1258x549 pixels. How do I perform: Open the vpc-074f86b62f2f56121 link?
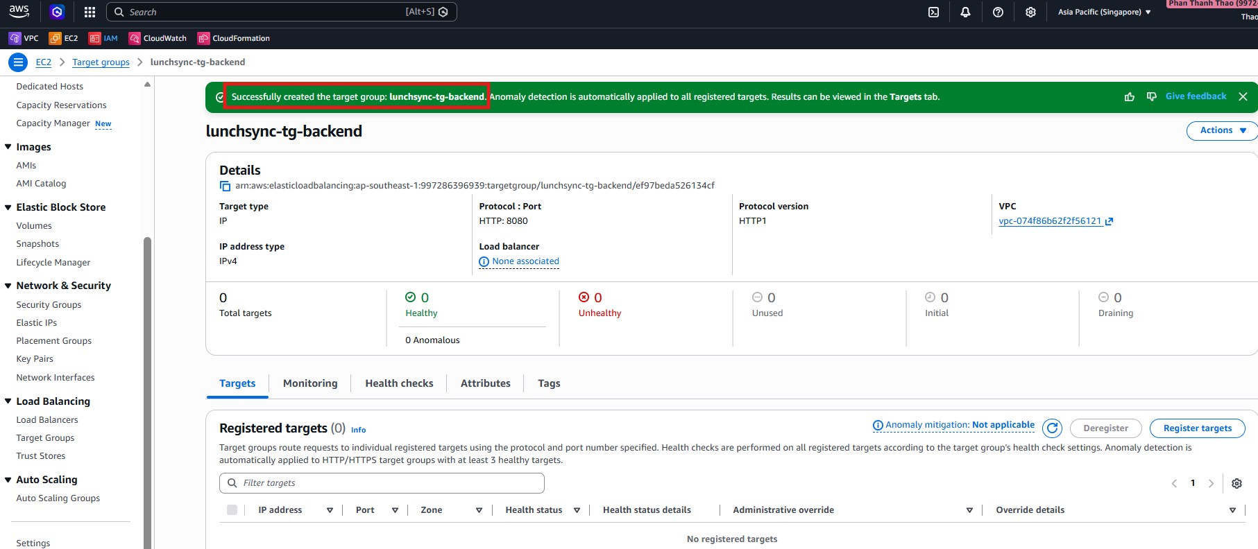[x=1050, y=221]
